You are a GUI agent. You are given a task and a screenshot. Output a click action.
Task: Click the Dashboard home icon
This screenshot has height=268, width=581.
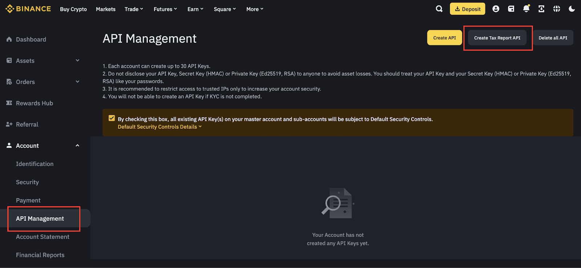[x=9, y=39]
